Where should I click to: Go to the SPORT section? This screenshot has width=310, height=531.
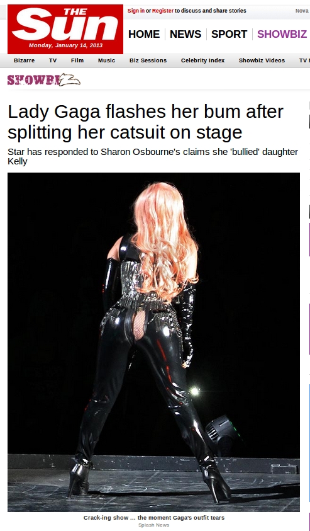(230, 34)
